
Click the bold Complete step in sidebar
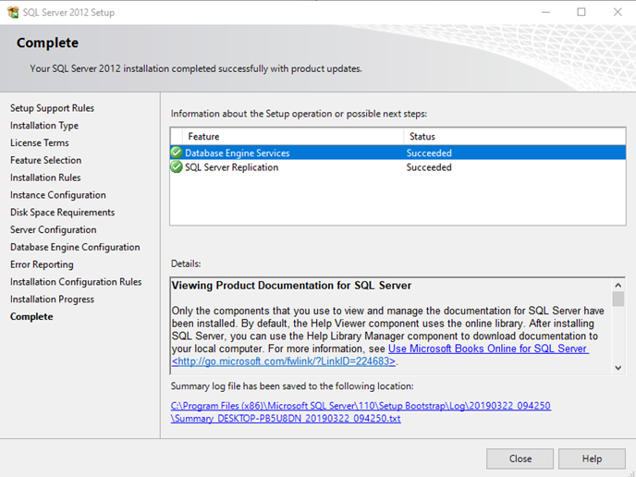31,316
